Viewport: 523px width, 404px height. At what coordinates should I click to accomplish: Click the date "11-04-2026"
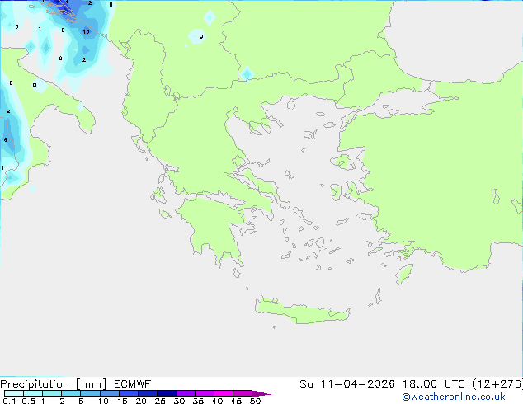pos(357,384)
